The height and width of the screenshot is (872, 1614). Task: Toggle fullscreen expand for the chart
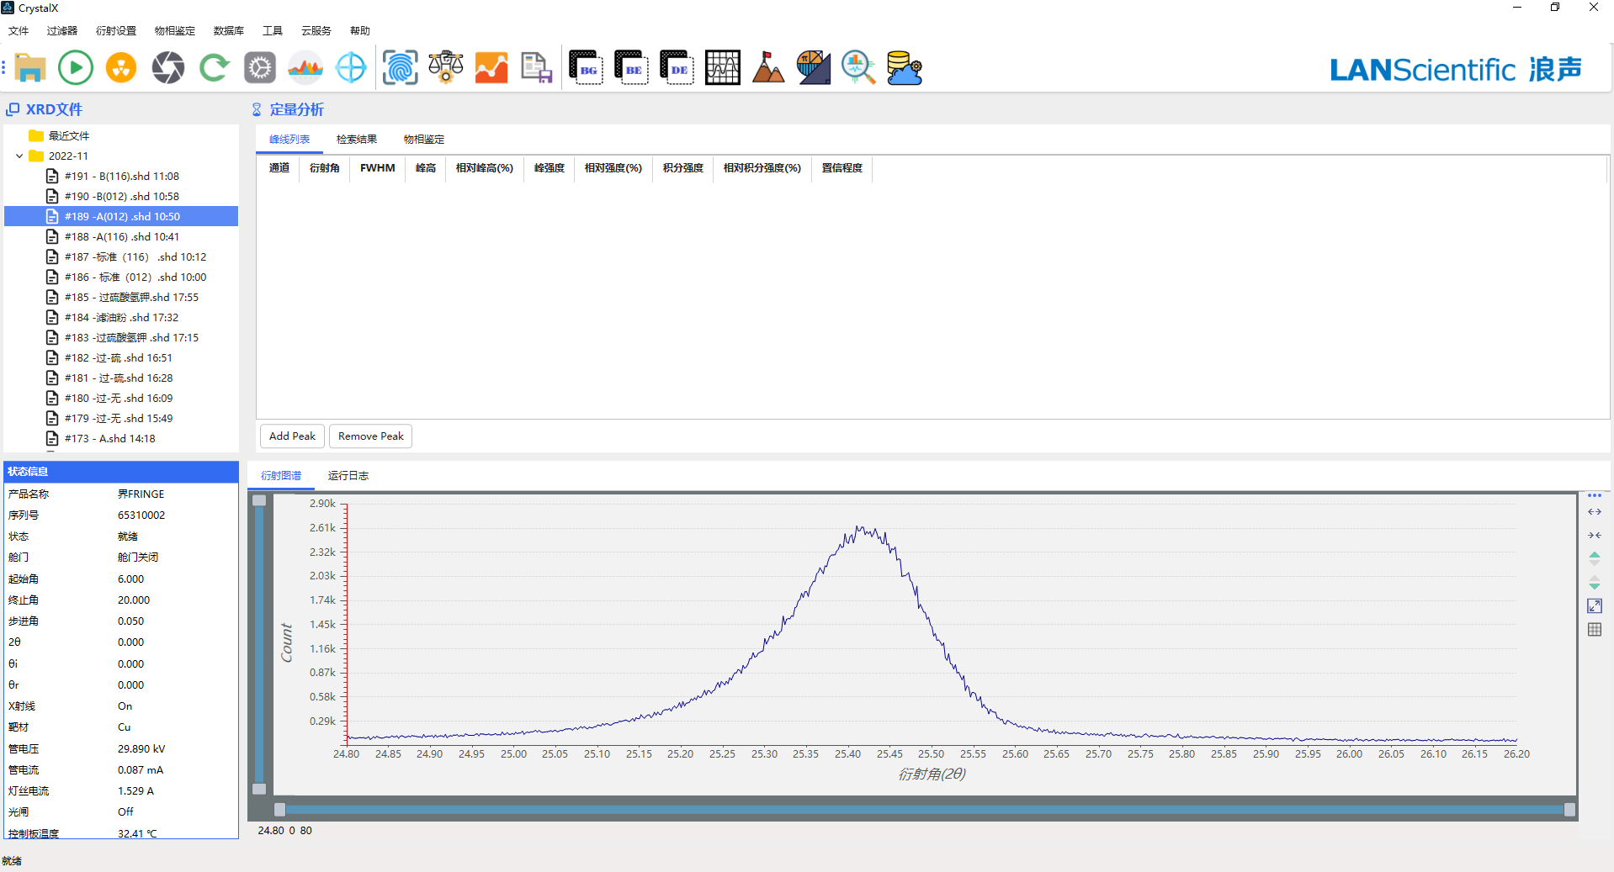[x=1595, y=606]
